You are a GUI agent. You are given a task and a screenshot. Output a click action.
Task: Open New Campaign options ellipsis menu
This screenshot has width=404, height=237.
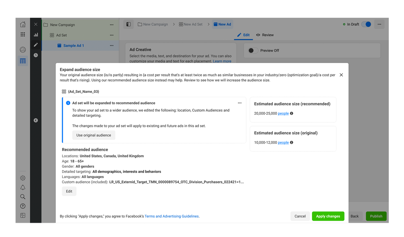(112, 25)
